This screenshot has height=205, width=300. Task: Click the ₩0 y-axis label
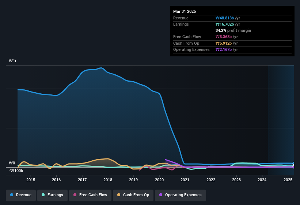12,163
